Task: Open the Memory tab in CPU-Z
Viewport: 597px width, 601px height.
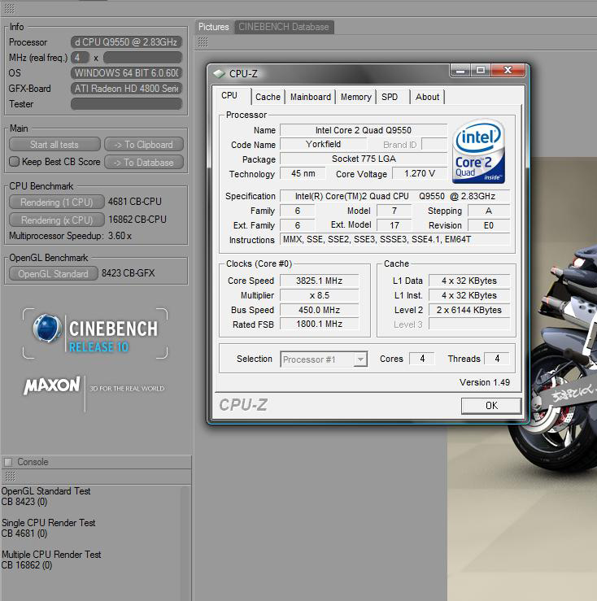Action: tap(355, 97)
